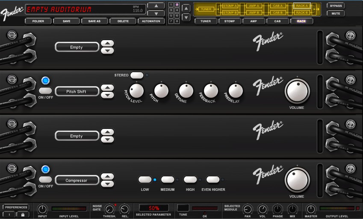Click the output level clip indicator
The height and width of the screenshot is (219, 363).
pos(358,208)
